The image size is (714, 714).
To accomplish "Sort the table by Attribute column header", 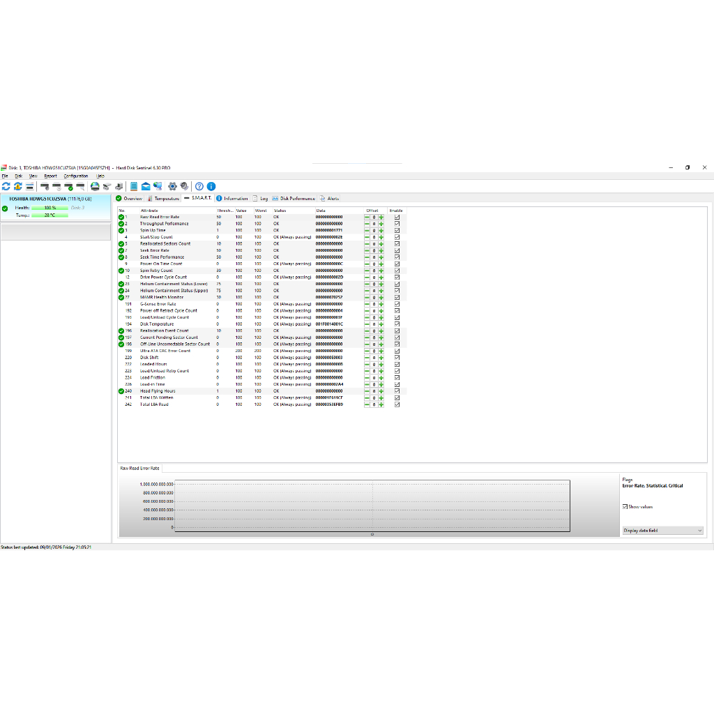I will coord(149,210).
